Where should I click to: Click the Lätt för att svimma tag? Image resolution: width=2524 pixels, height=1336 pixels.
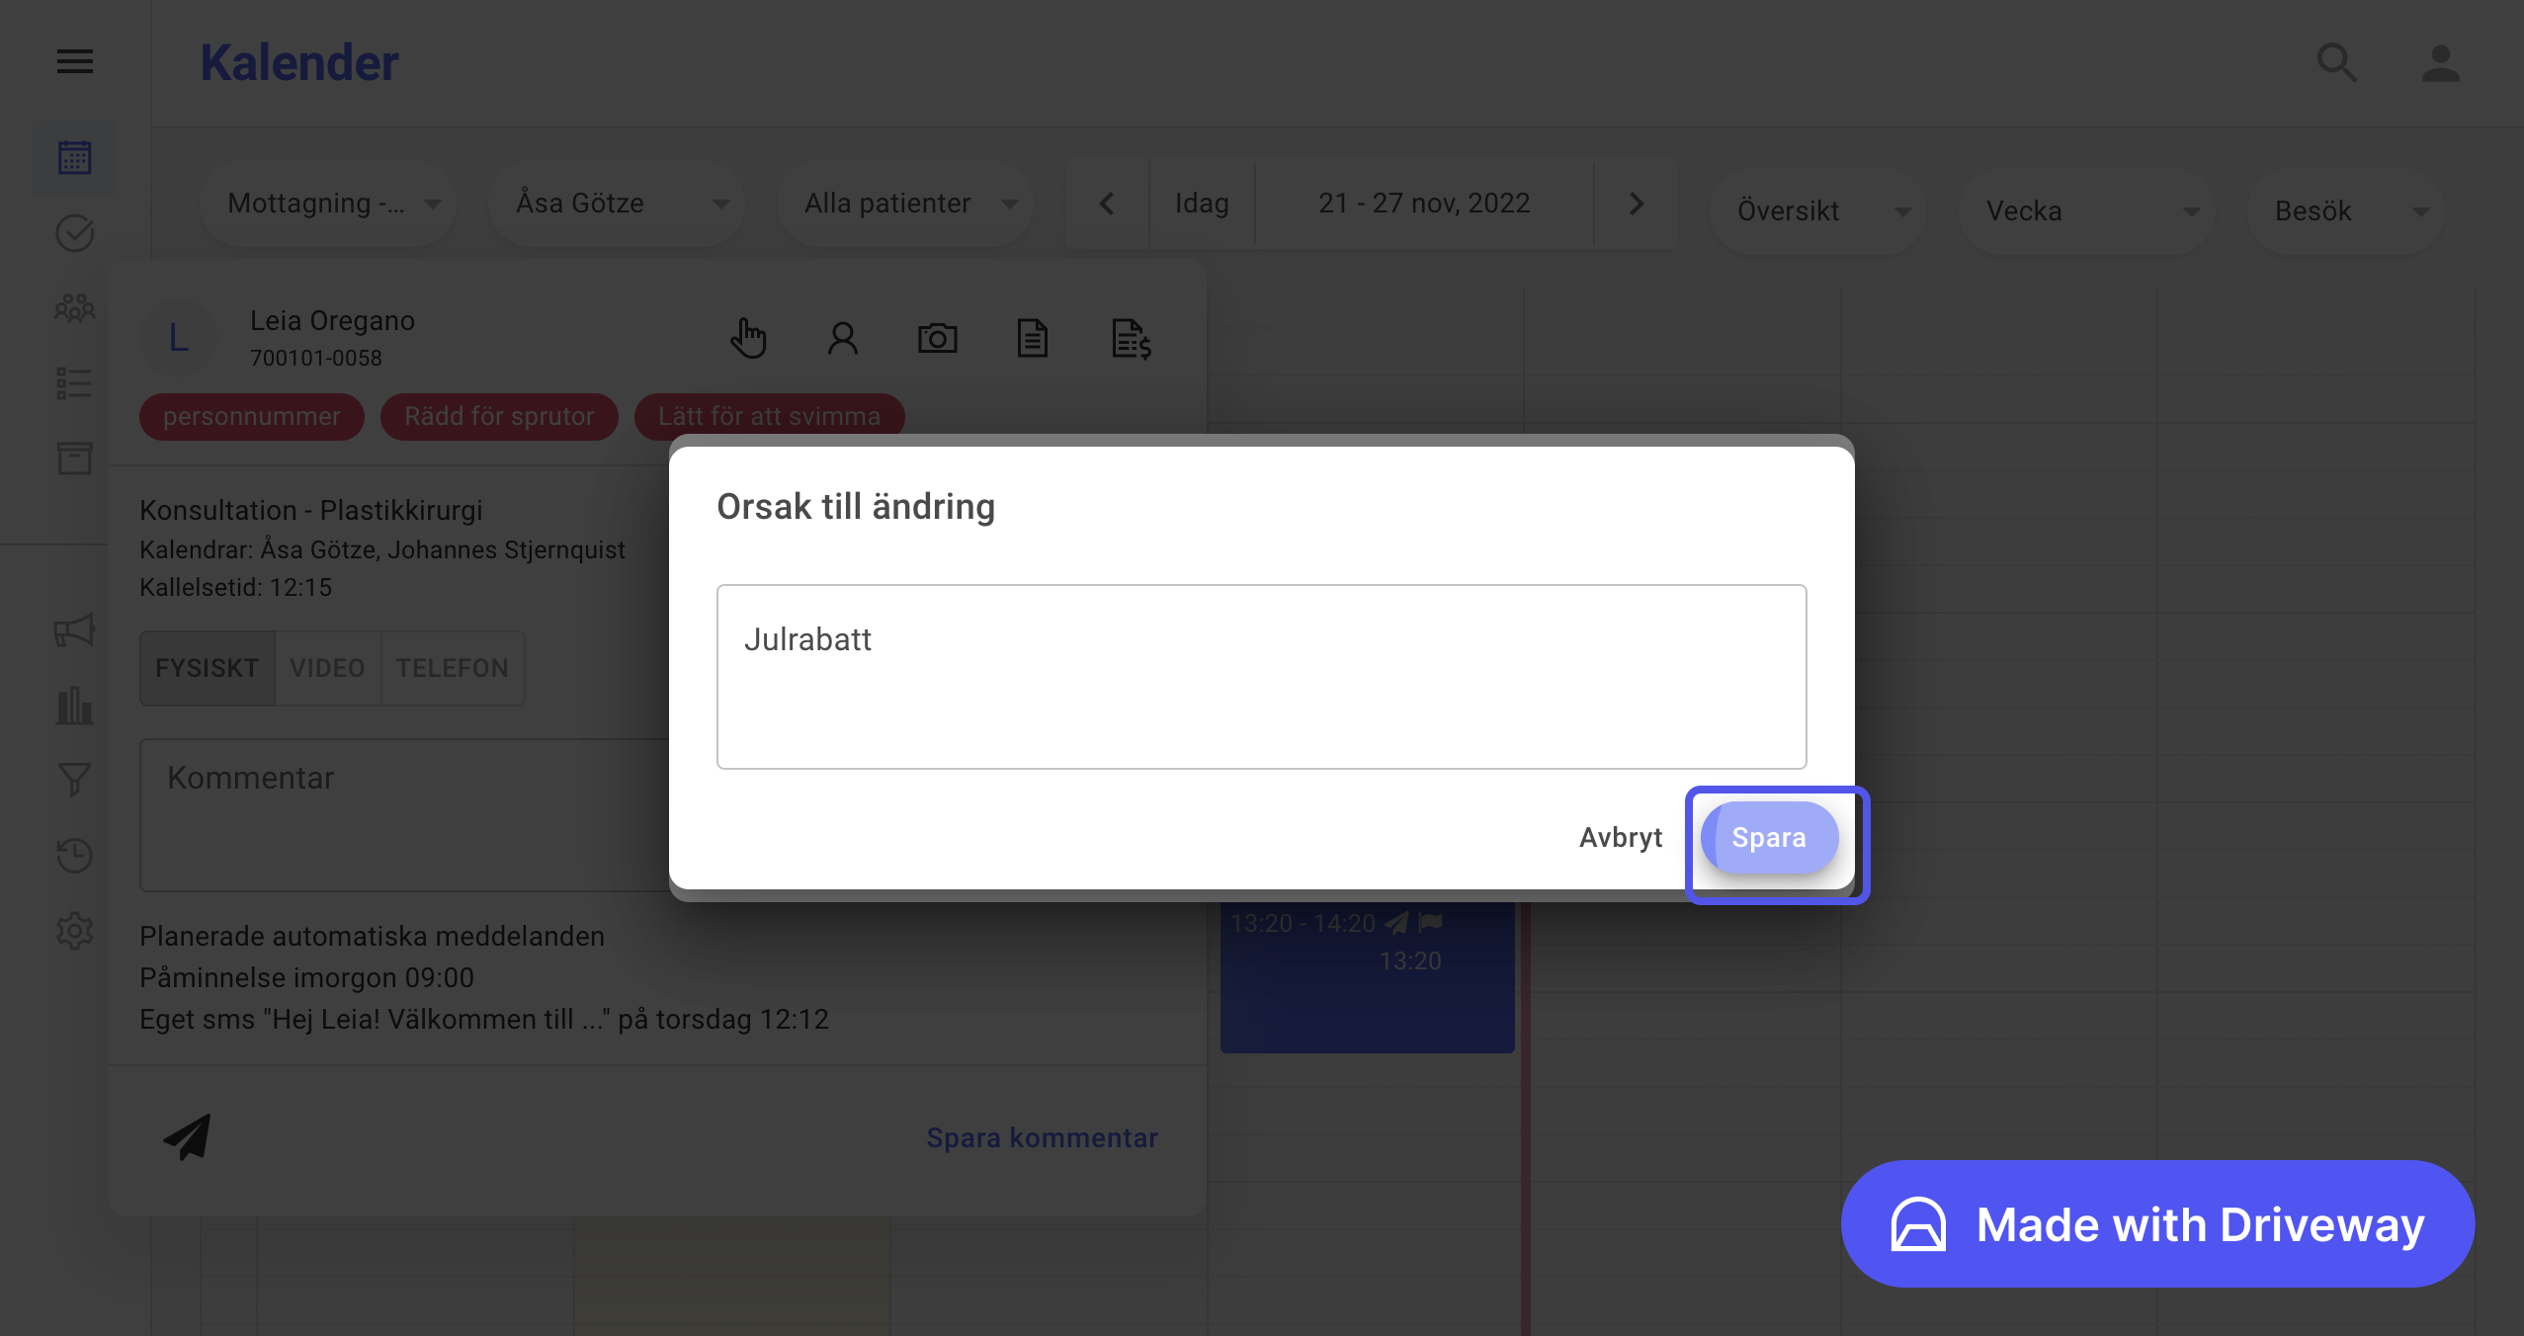pyautogui.click(x=770, y=417)
